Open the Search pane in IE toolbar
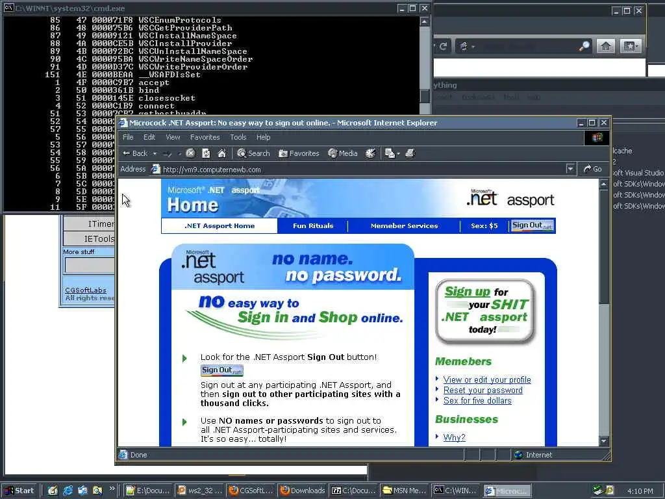The width and height of the screenshot is (665, 499). [x=253, y=153]
